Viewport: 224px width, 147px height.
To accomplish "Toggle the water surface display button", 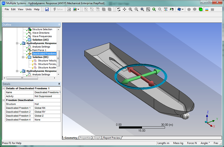I will coord(207,9).
